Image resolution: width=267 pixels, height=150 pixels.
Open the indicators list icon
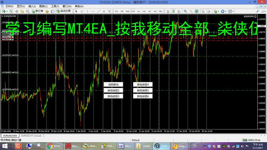click(x=215, y=11)
